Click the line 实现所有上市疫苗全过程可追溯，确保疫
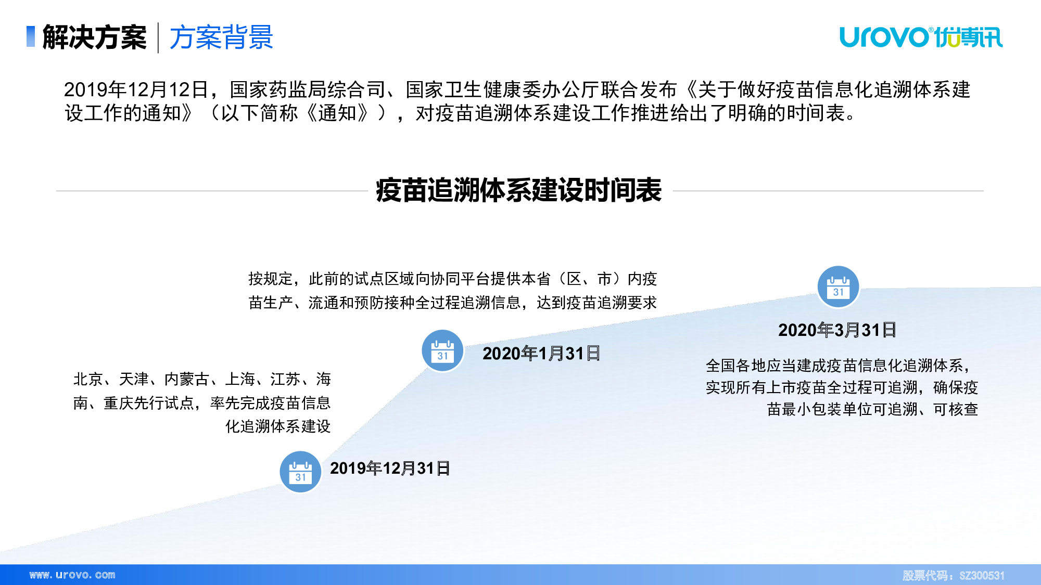This screenshot has height=585, width=1041. (842, 387)
